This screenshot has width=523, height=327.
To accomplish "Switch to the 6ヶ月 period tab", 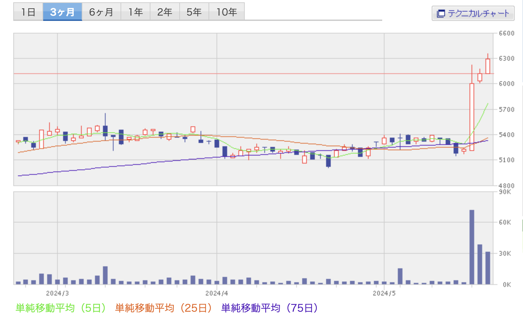I will click(101, 12).
